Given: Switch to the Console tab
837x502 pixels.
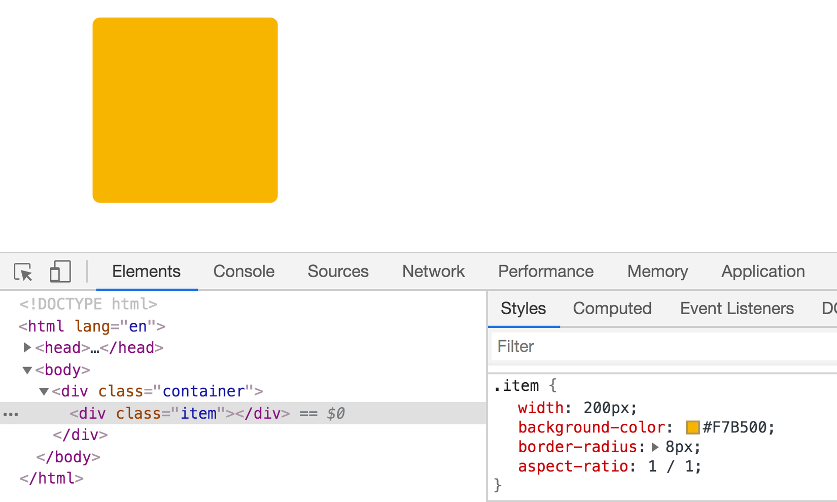Looking at the screenshot, I should tap(243, 272).
